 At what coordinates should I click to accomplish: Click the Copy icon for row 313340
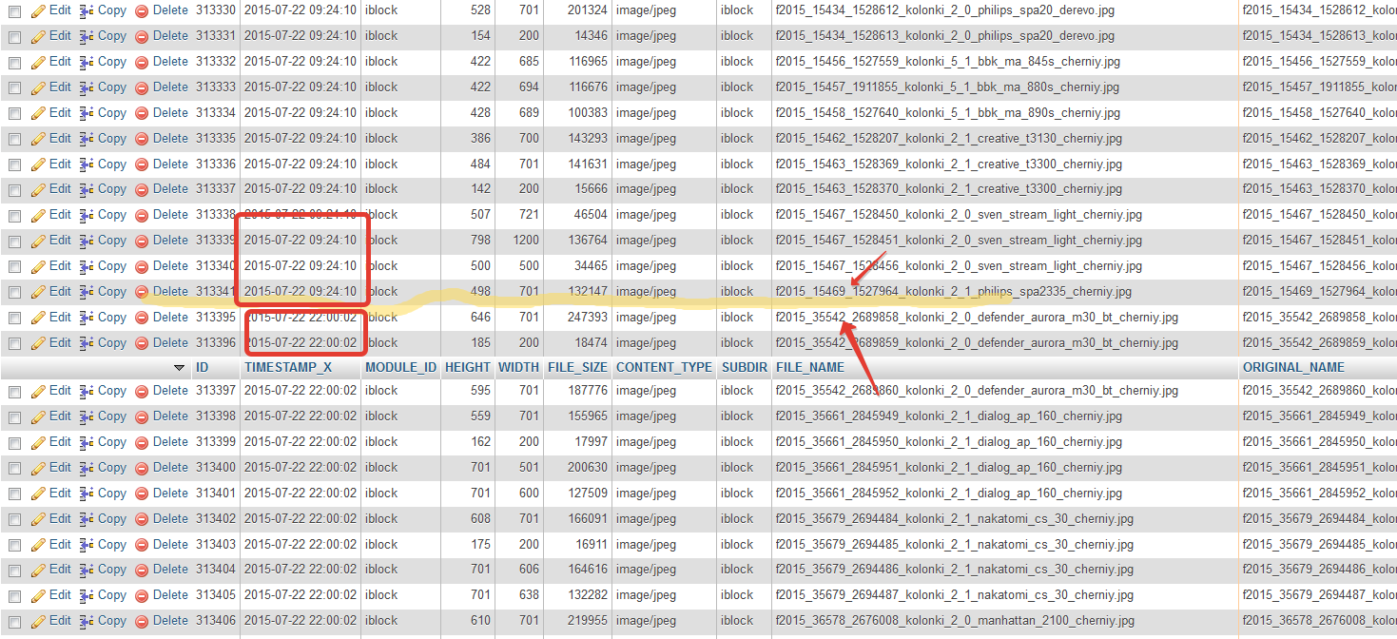tap(87, 266)
